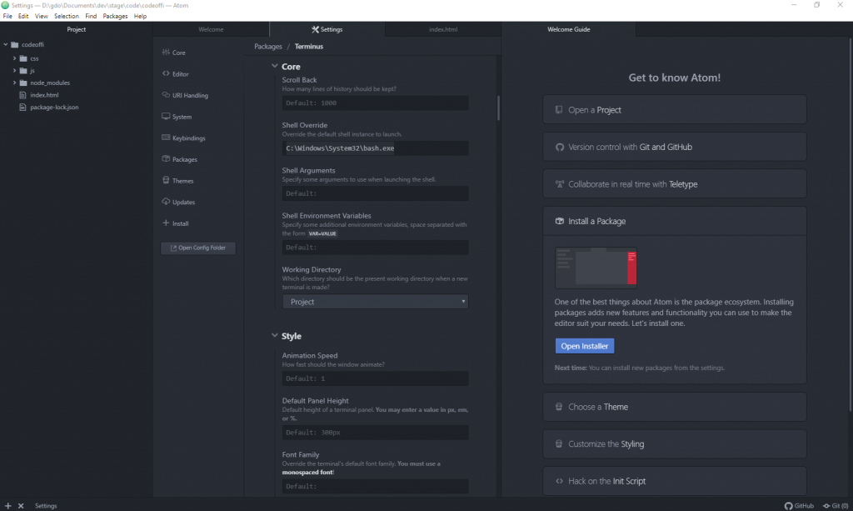Viewport: 853px width, 511px height.
Task: Select package-lock.json in the project tree
Action: click(54, 108)
